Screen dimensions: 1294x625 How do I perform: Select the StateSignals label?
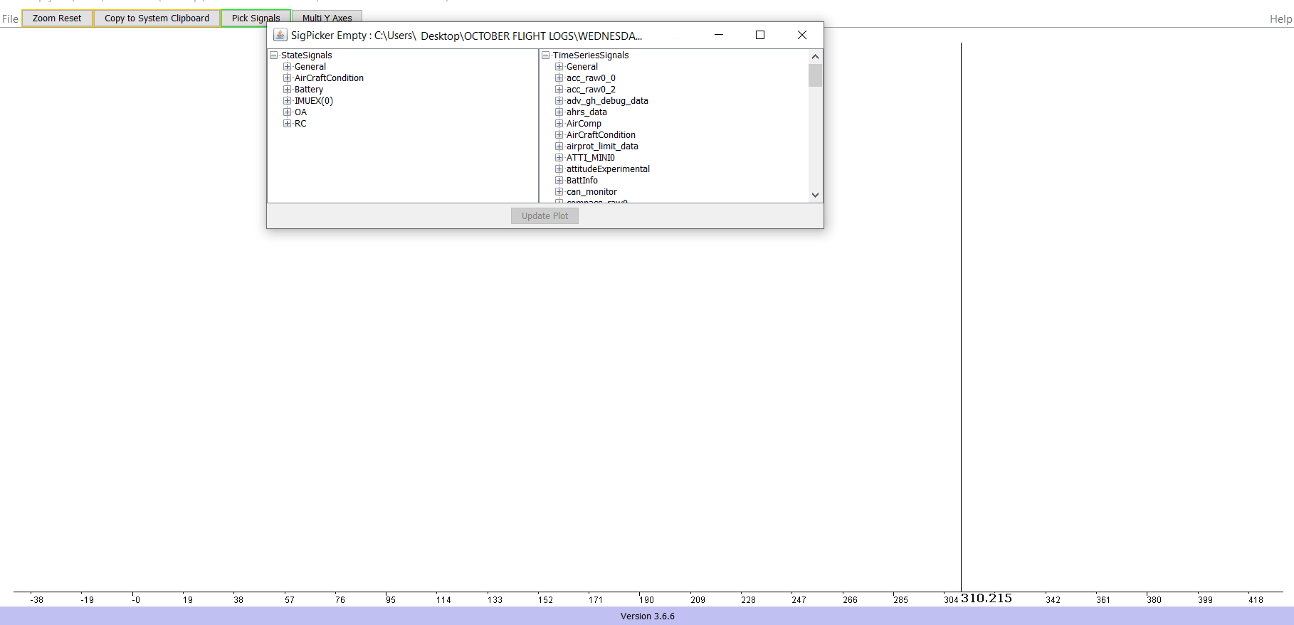307,55
